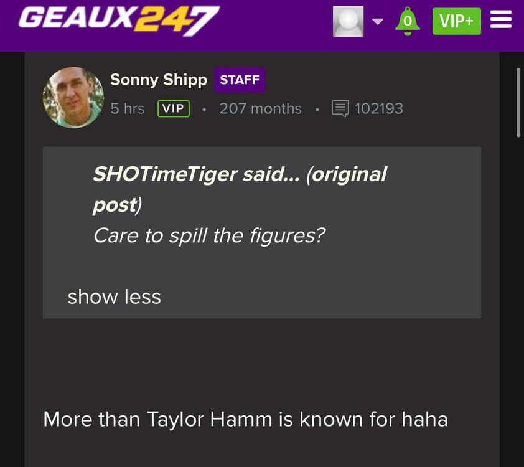Open the hamburger navigation menu

501,20
